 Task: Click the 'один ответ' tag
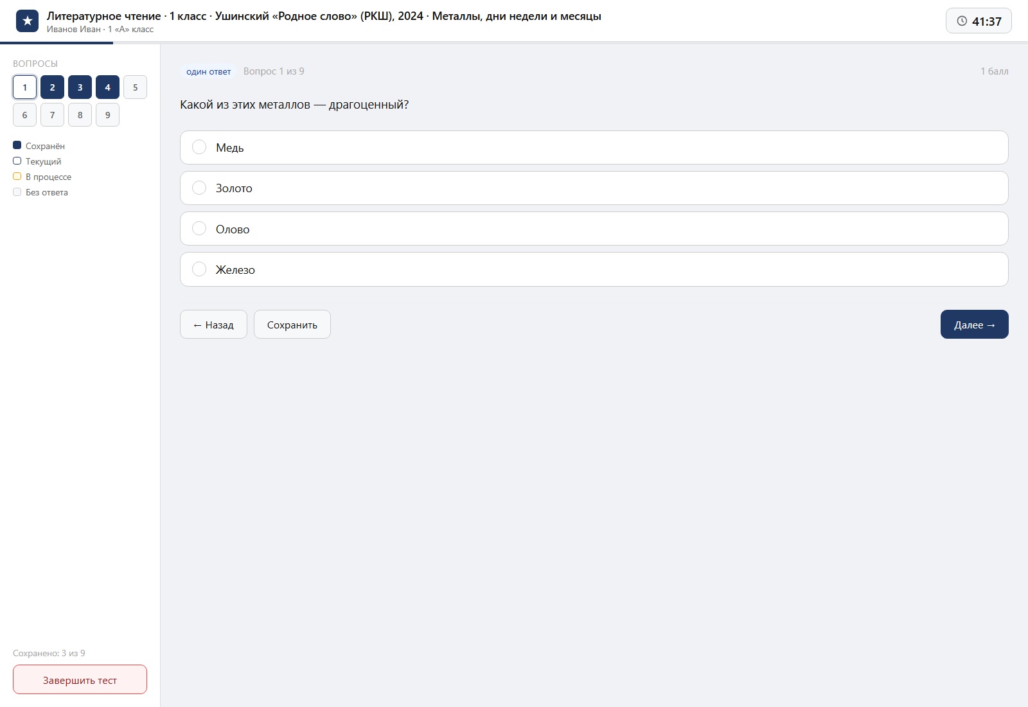pos(208,71)
